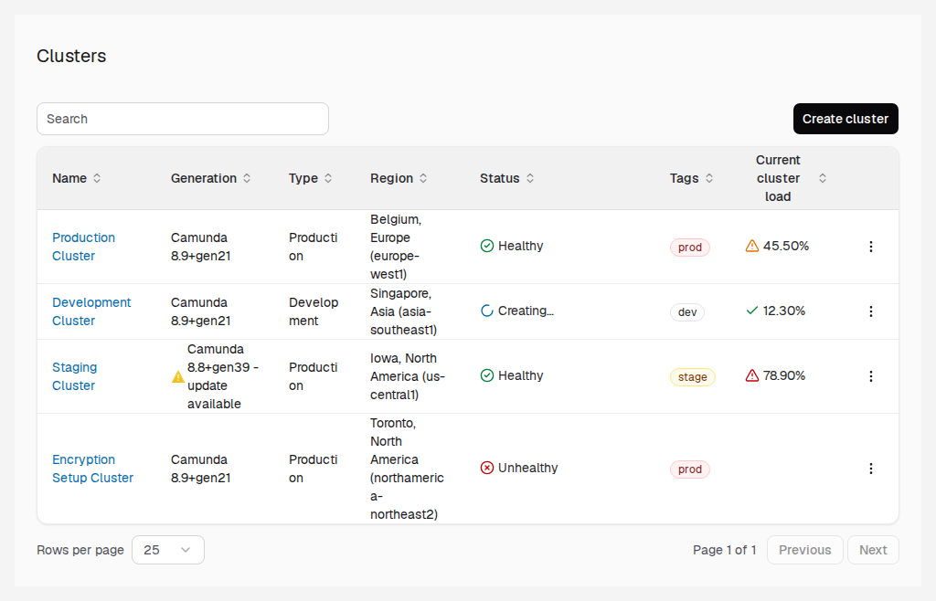Click the update-available warning icon on Staging
936x601 pixels.
pyautogui.click(x=178, y=377)
